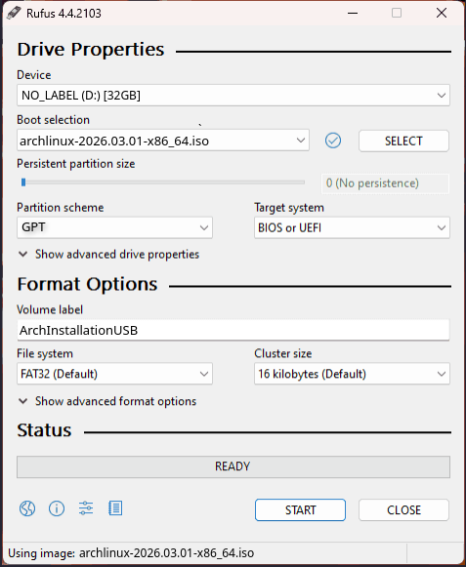Screen dimensions: 466x567
Task: Open the About information icon
Action: pyautogui.click(x=57, y=508)
